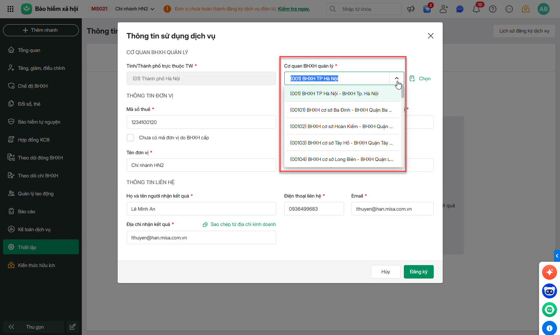
Task: Open the app grid launcher icon
Action: click(x=10, y=9)
